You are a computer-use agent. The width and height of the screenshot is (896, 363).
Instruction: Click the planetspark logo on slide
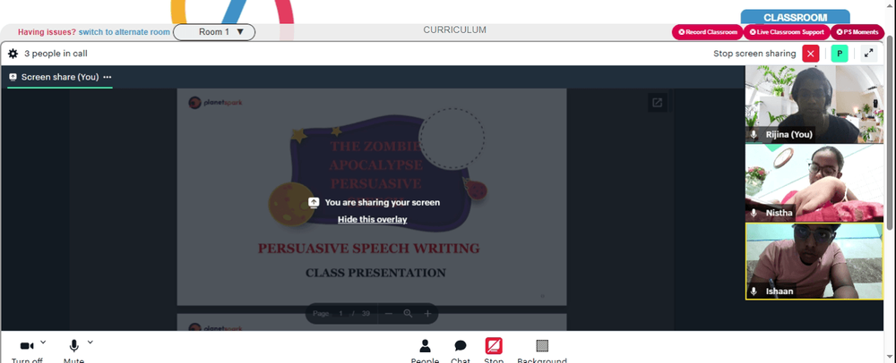[215, 103]
